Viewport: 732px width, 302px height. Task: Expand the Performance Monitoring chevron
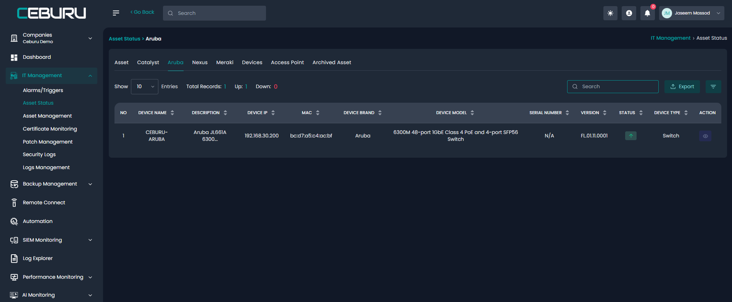(90, 277)
